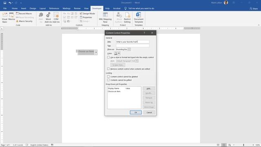Click the zoom slider handle
This screenshot has width=261, height=147.
coord(243,145)
